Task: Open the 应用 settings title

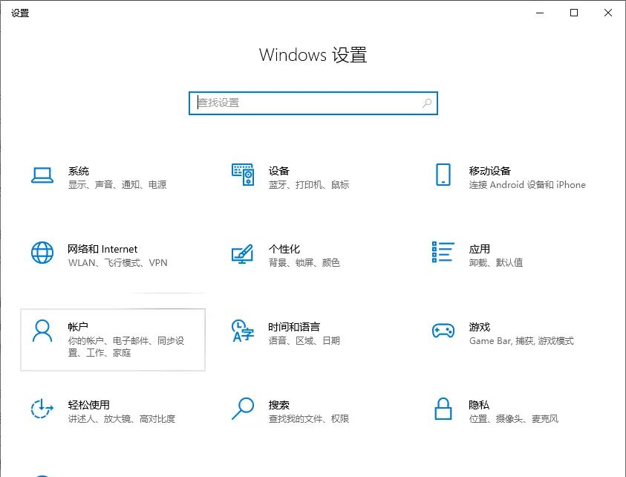Action: (480, 250)
